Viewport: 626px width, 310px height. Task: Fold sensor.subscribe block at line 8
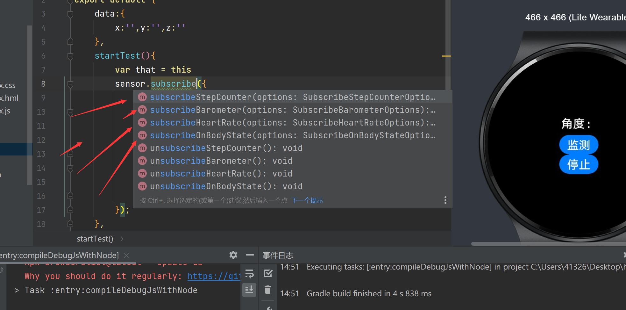pos(70,84)
